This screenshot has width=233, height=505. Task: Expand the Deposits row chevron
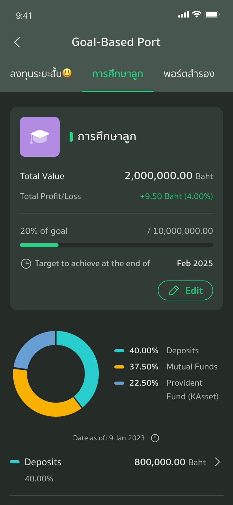[x=217, y=462]
